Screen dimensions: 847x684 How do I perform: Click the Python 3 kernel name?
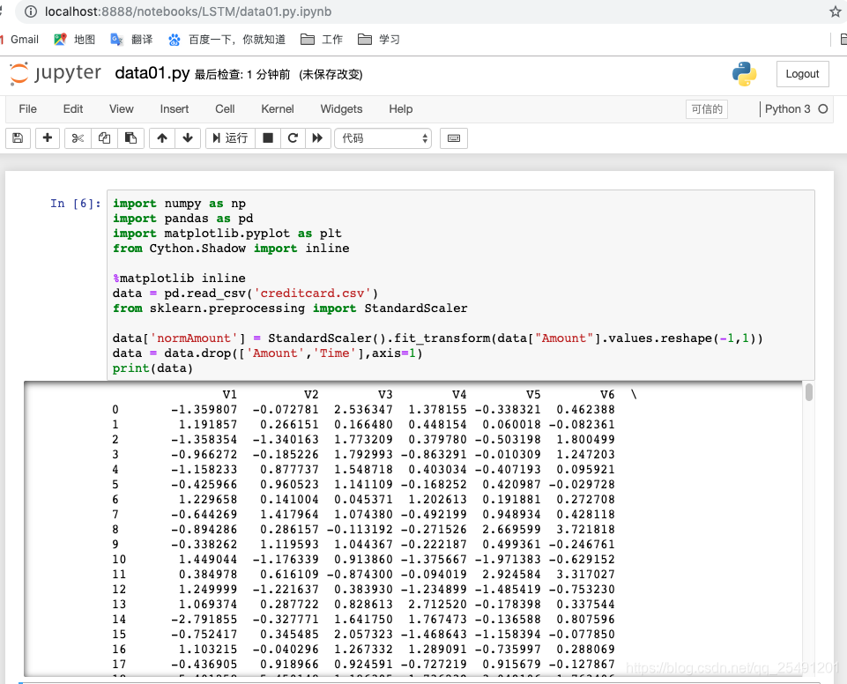788,109
